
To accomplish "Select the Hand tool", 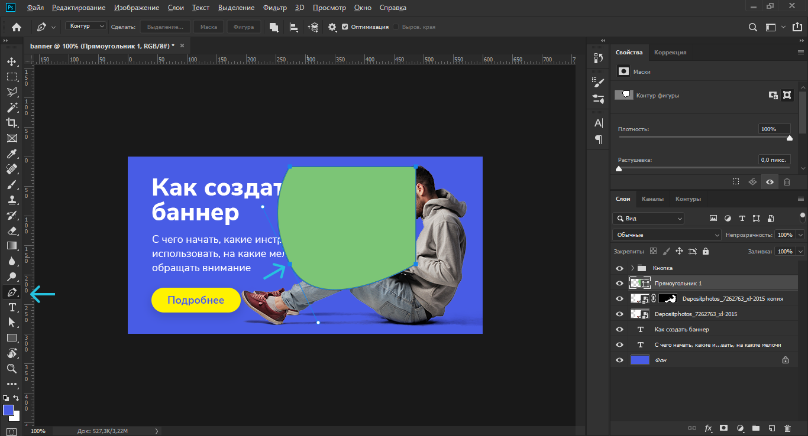I will [x=12, y=353].
